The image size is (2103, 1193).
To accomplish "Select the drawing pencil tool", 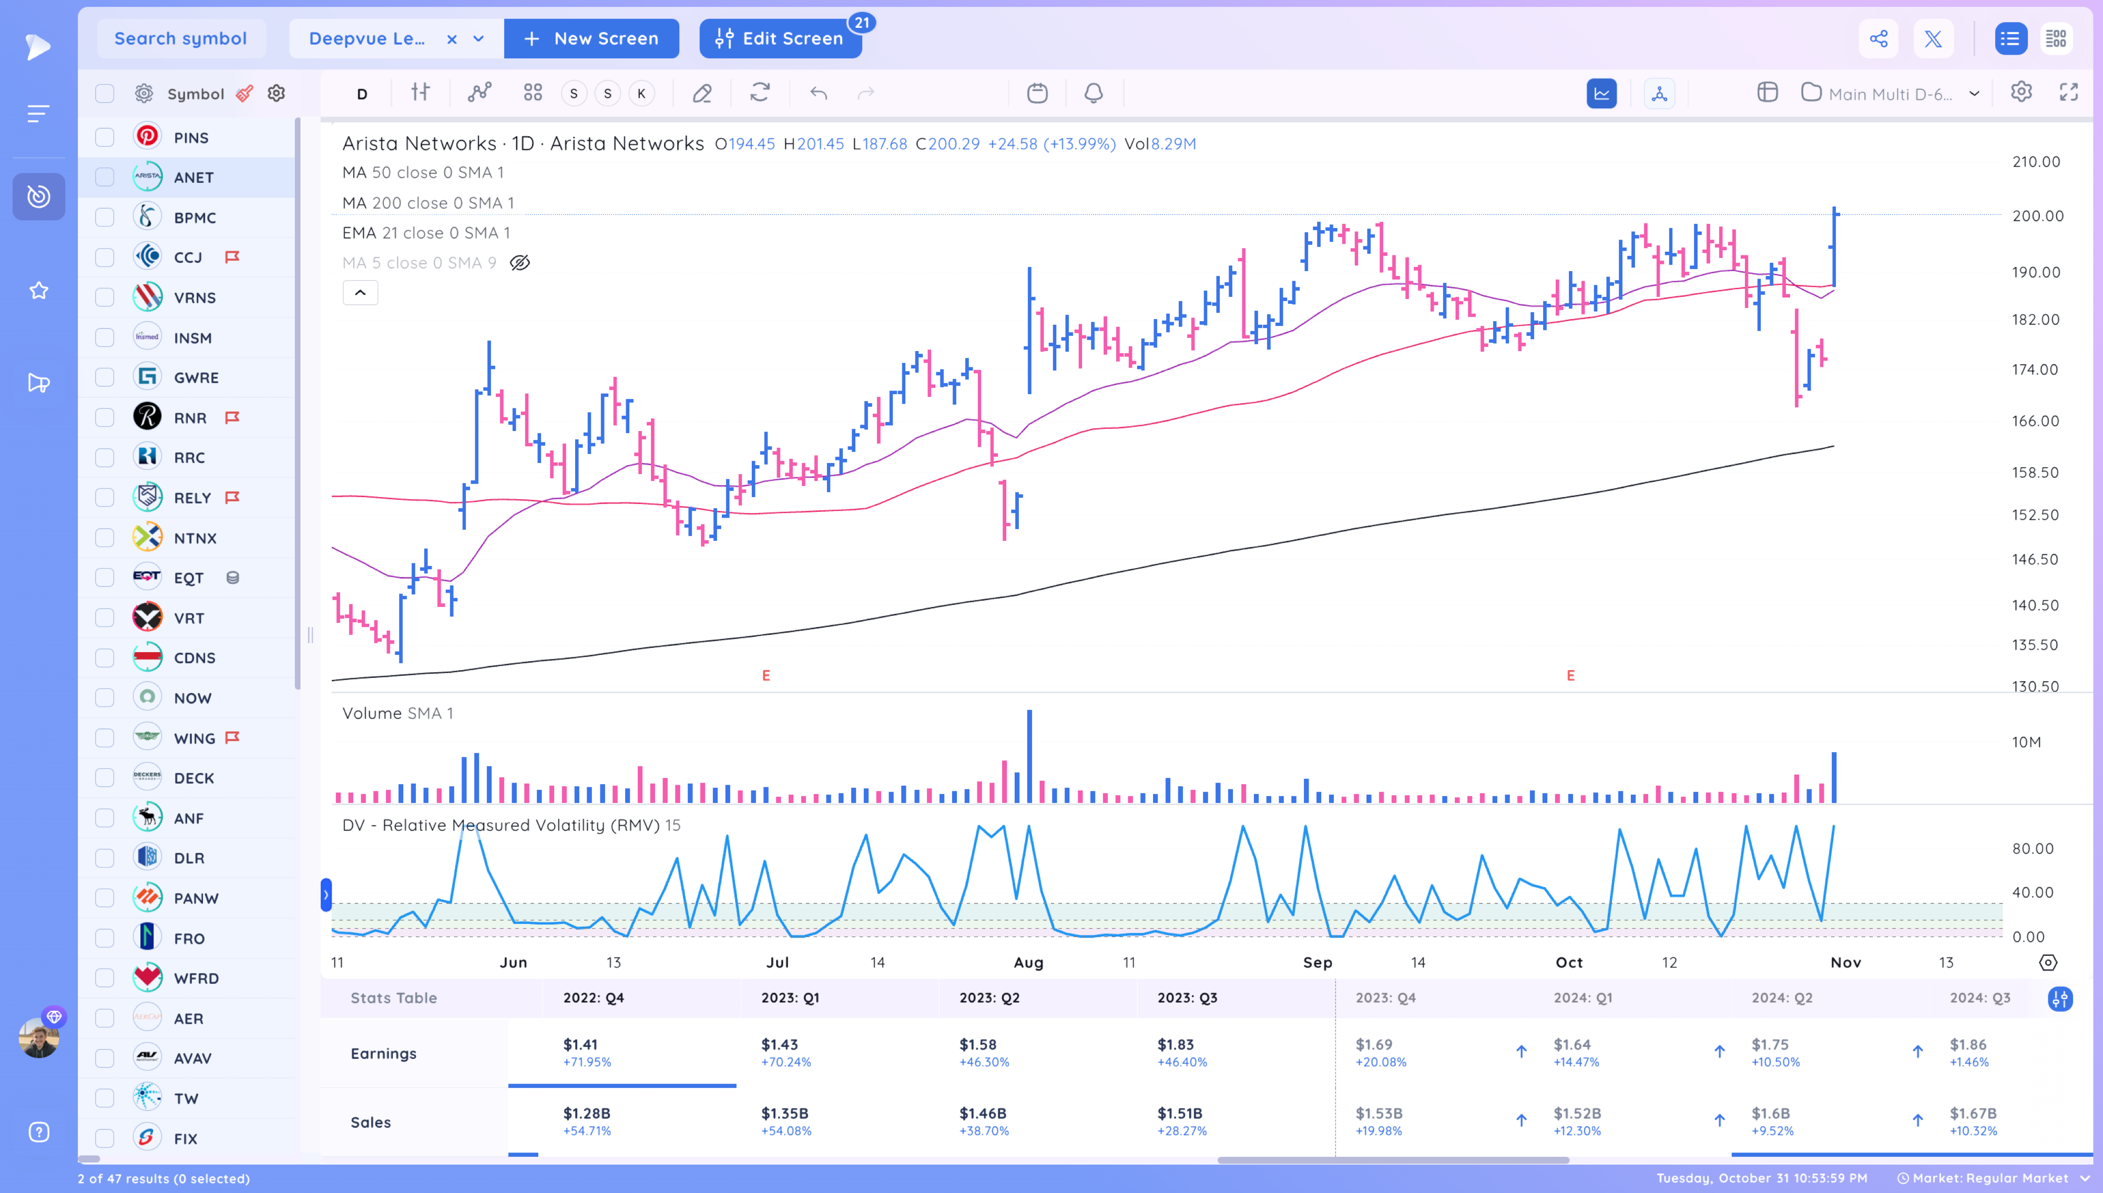I will click(701, 94).
